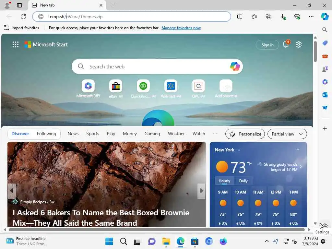Select the Discover tab
The width and height of the screenshot is (332, 249).
pos(20,134)
